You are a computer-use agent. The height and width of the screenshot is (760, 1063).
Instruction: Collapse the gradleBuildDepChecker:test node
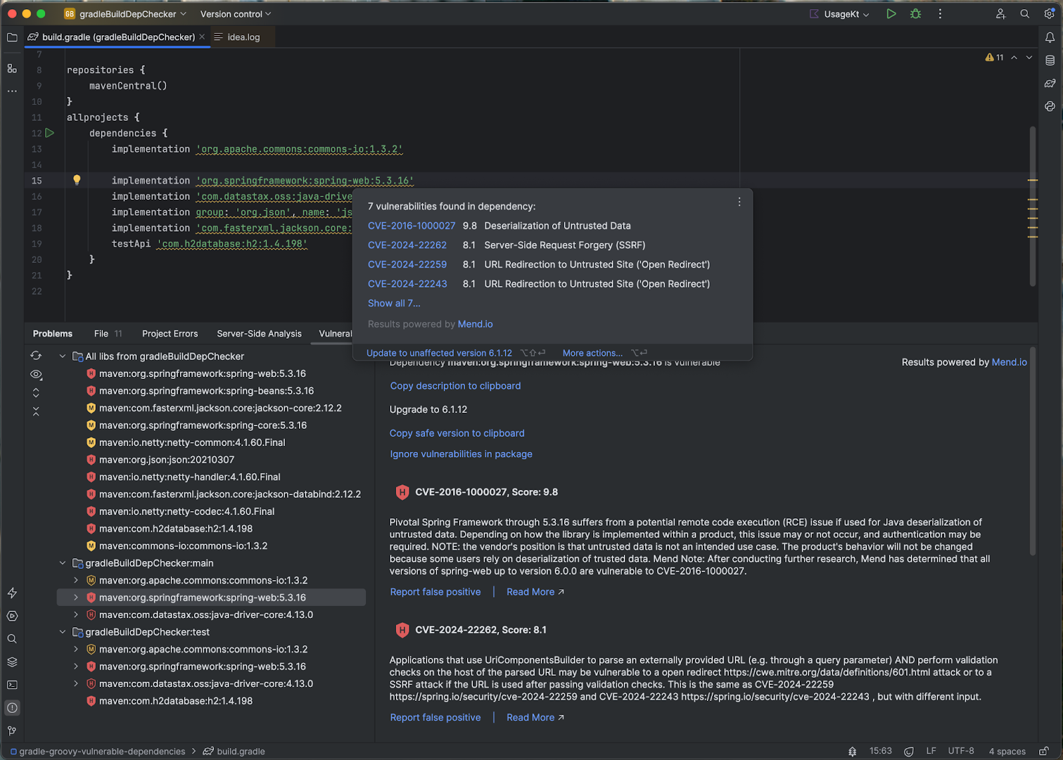[62, 632]
